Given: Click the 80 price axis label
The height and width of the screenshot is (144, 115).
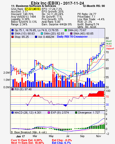Looking at the screenshot, I should (x=107, y=38).
